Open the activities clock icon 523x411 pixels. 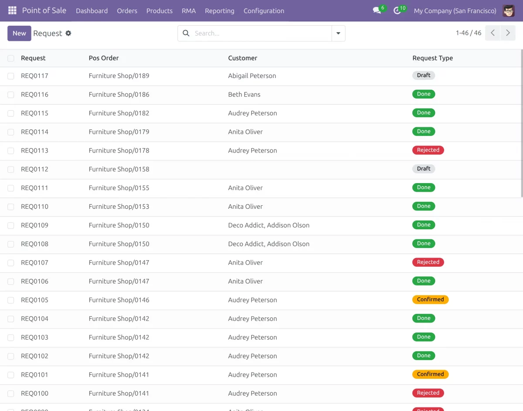point(397,10)
